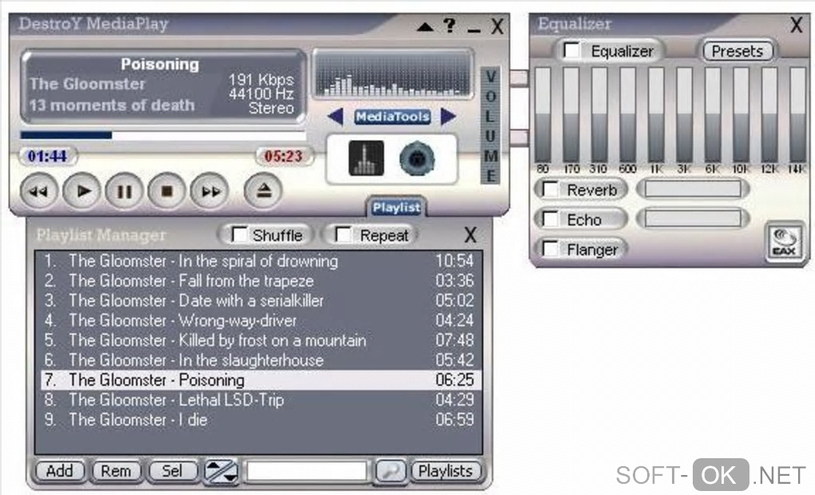This screenshot has width=815, height=495.
Task: Click the Sel button
Action: coord(172,471)
